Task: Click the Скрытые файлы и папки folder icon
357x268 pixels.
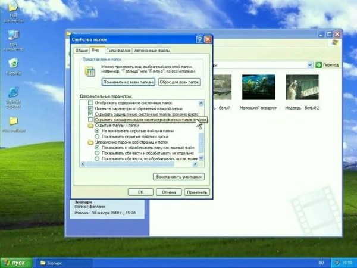Action: [90, 126]
